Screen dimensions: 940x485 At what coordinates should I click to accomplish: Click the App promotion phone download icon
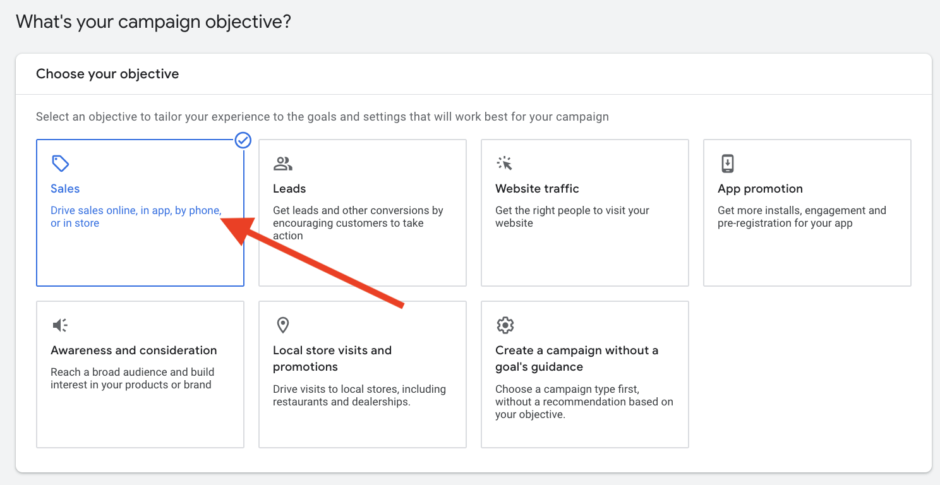click(x=727, y=164)
